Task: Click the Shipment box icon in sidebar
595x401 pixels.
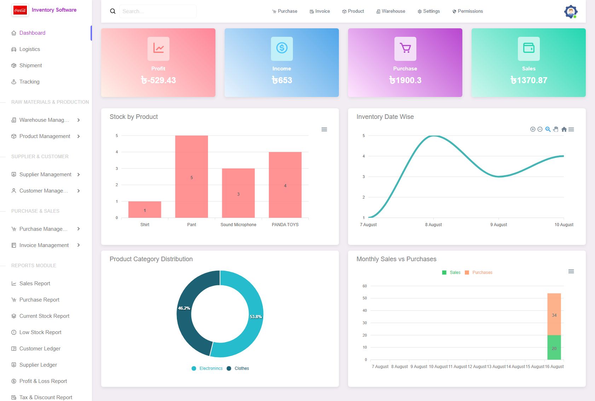Action: point(14,65)
